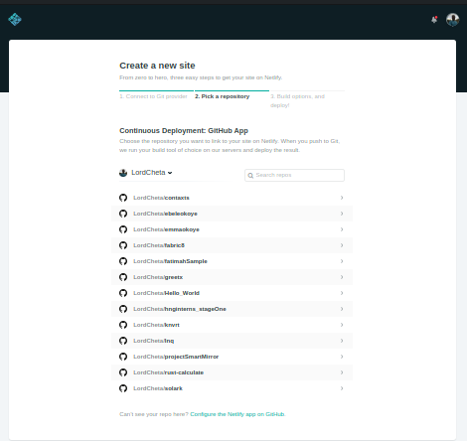Choose the LordCheta/rust-calculate repository
467x441 pixels.
click(x=232, y=372)
